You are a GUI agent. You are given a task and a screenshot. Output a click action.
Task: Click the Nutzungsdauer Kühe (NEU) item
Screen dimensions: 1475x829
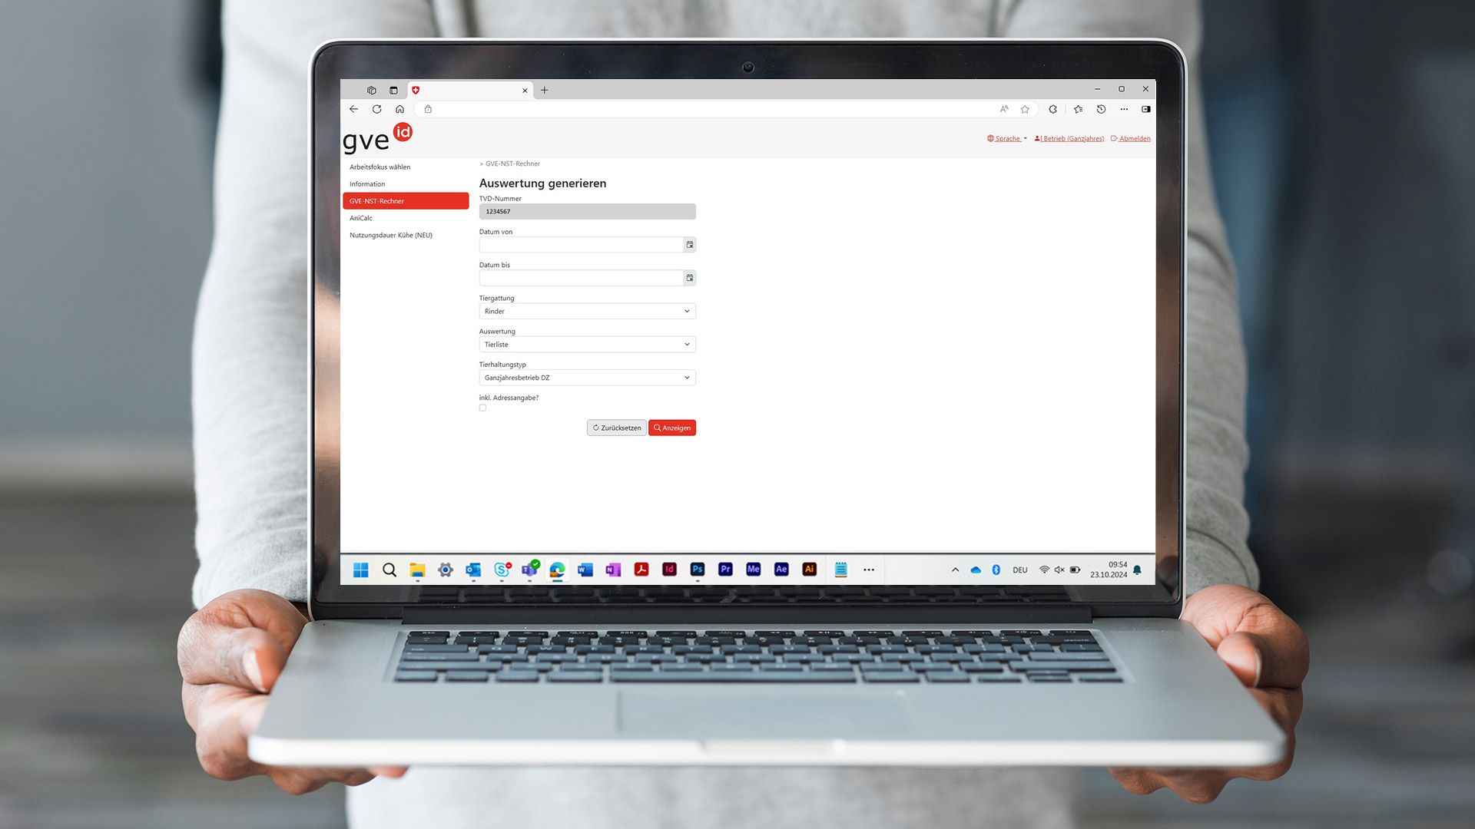tap(390, 235)
